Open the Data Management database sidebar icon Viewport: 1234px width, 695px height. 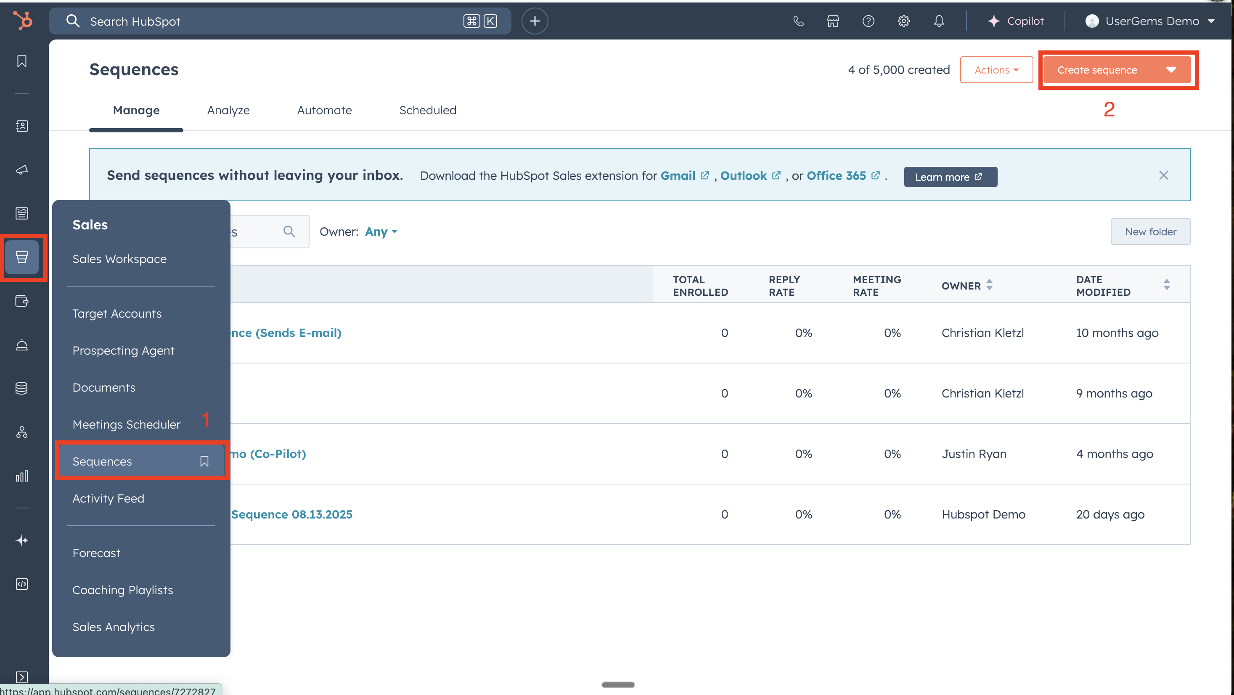coord(21,388)
